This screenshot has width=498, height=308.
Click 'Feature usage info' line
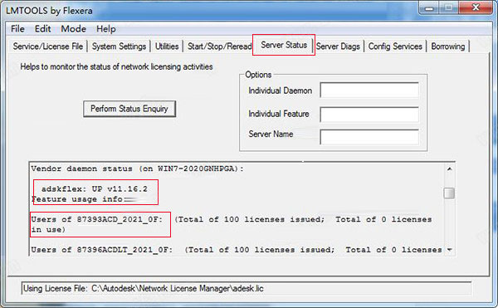pos(77,199)
